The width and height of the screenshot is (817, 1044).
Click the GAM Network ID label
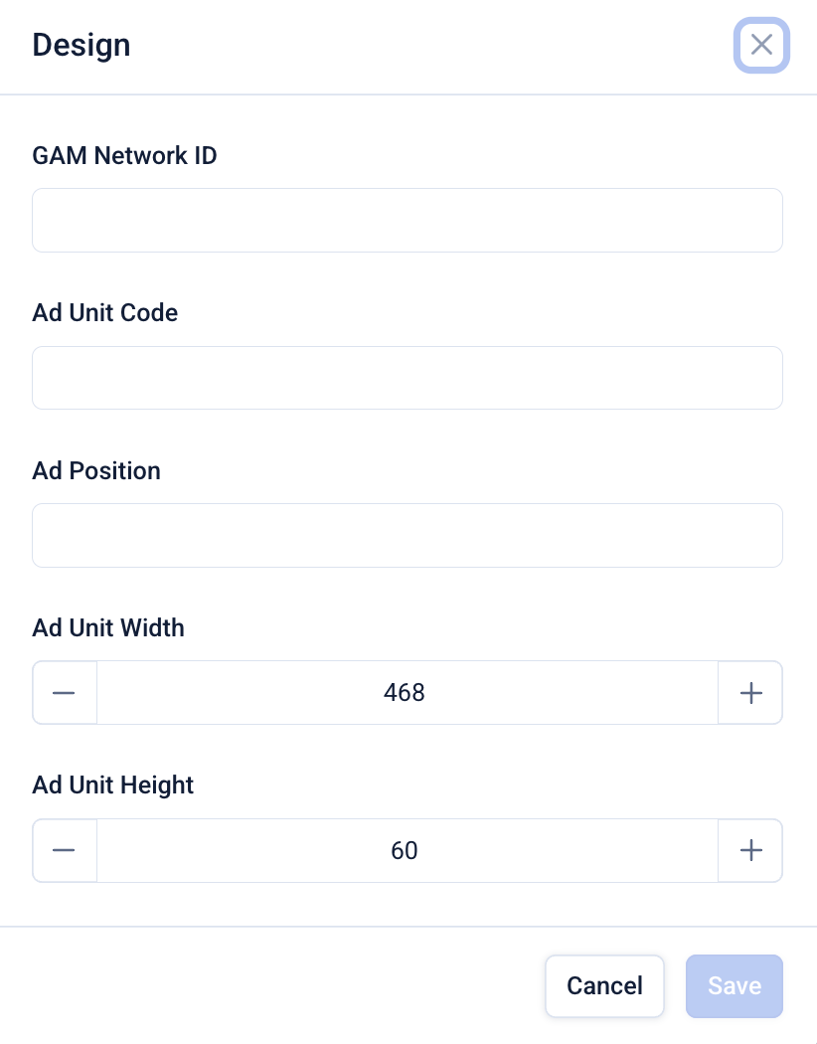pyautogui.click(x=124, y=155)
